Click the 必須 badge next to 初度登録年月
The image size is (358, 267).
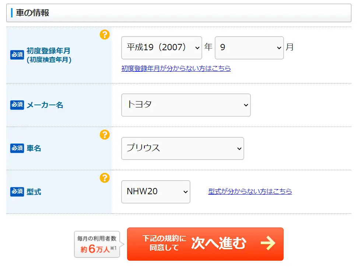tap(17, 55)
